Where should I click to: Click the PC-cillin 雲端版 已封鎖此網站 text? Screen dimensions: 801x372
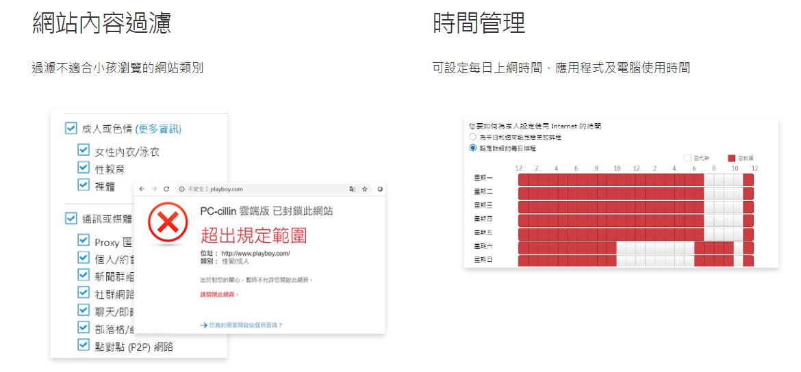click(267, 211)
